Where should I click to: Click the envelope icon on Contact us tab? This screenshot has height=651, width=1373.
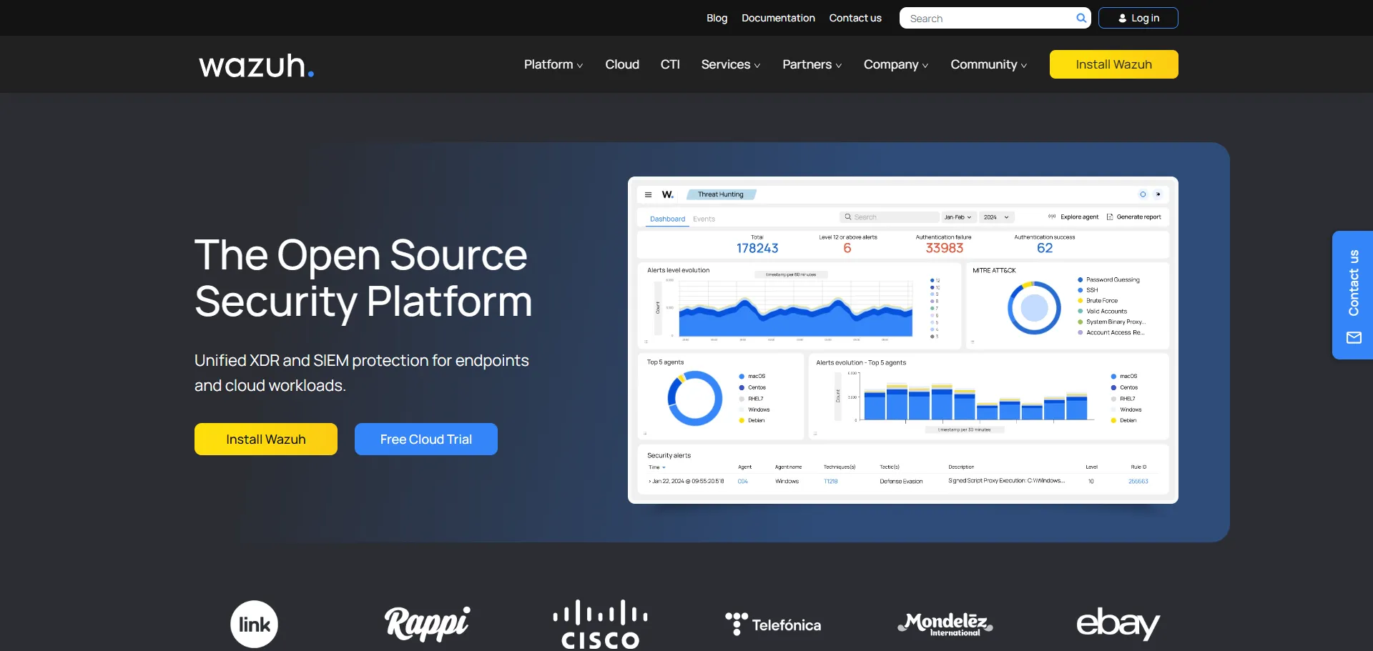tap(1354, 337)
